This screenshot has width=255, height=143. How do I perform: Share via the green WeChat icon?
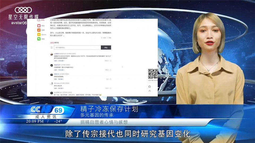coord(39,39)
